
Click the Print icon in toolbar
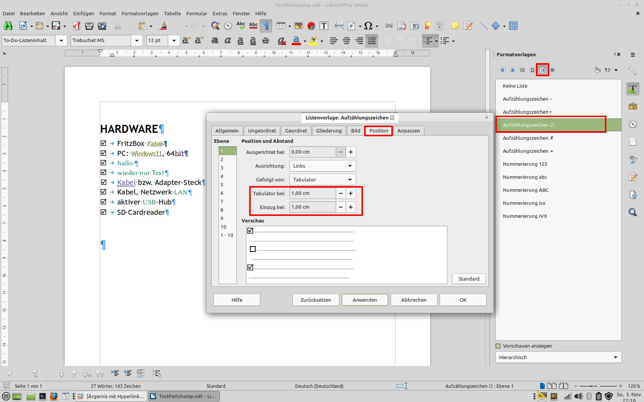pos(89,26)
